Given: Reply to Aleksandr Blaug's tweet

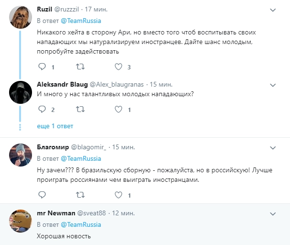Looking at the screenshot, I should click(x=42, y=110).
